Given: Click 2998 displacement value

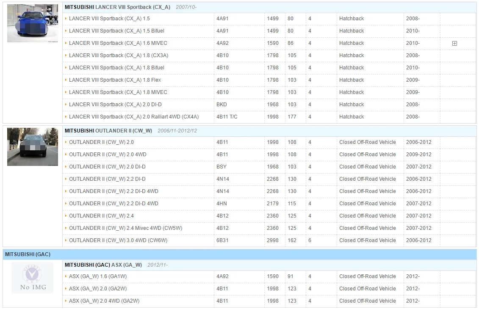Looking at the screenshot, I should click(x=273, y=240).
